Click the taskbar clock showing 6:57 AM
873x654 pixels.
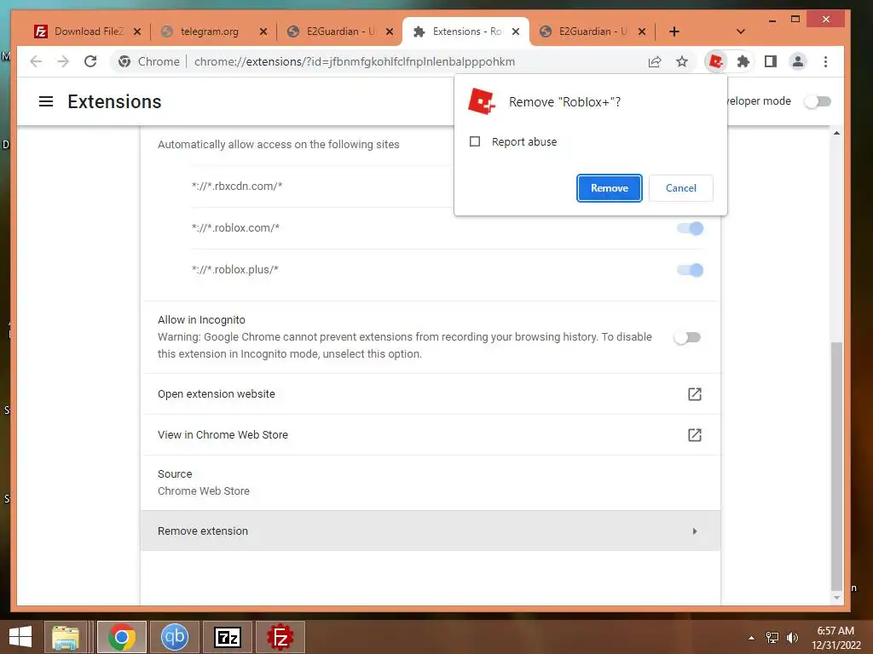[x=835, y=638]
